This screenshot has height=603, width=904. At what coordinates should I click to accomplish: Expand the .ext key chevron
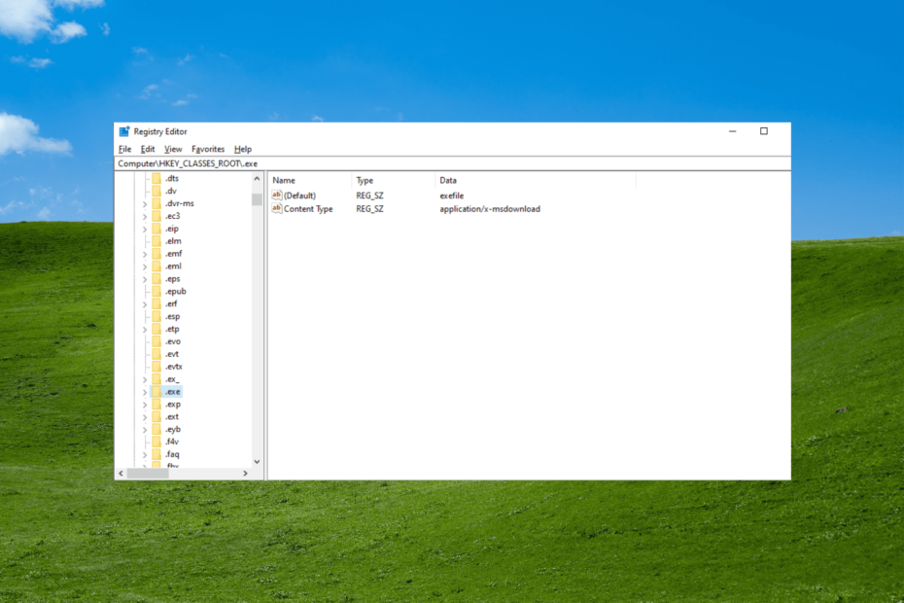pyautogui.click(x=144, y=416)
